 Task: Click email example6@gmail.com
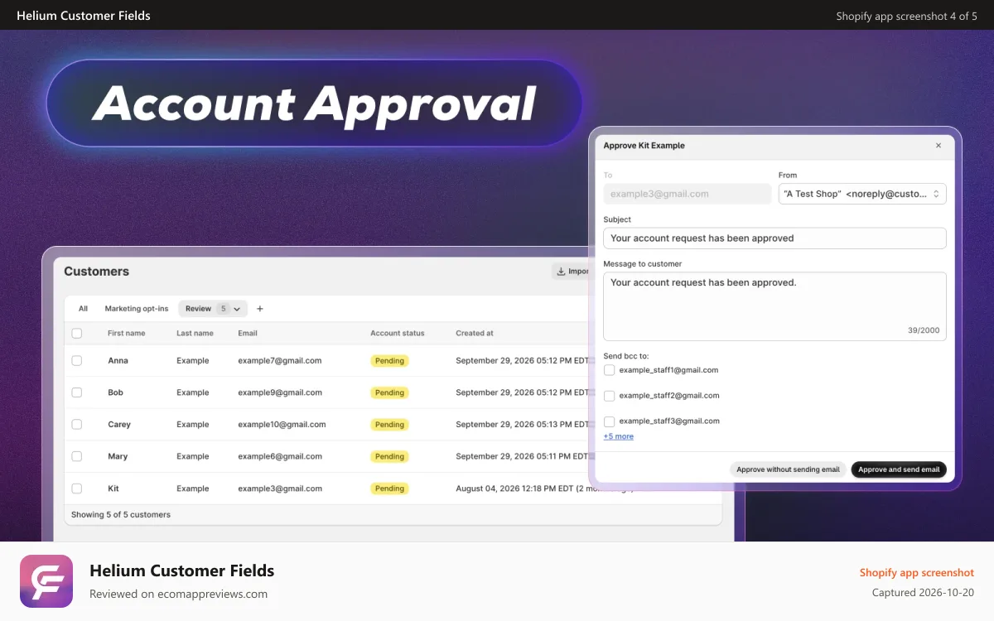pos(280,456)
